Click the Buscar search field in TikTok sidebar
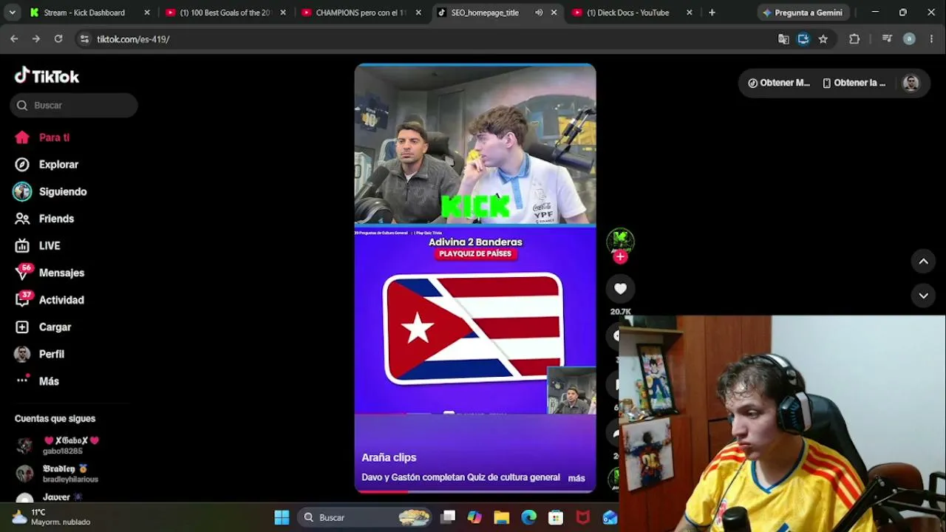 point(74,105)
